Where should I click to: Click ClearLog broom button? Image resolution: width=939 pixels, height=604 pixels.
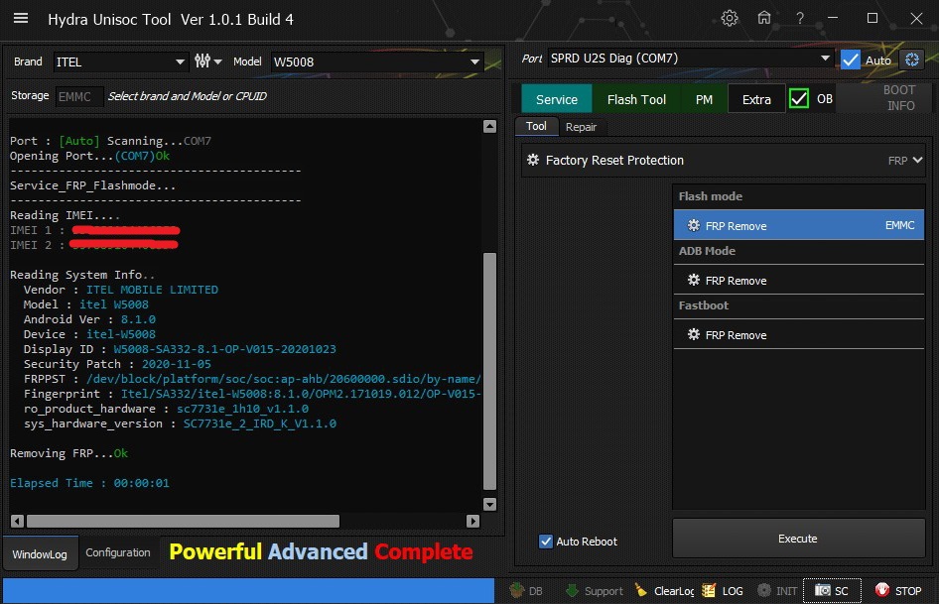point(663,591)
